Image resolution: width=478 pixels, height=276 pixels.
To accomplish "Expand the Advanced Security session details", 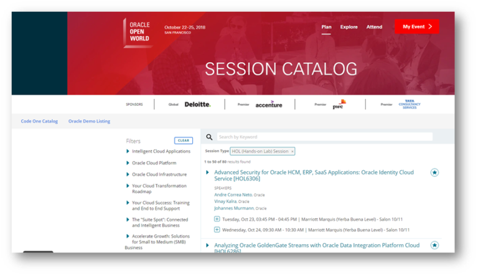I will 208,173.
